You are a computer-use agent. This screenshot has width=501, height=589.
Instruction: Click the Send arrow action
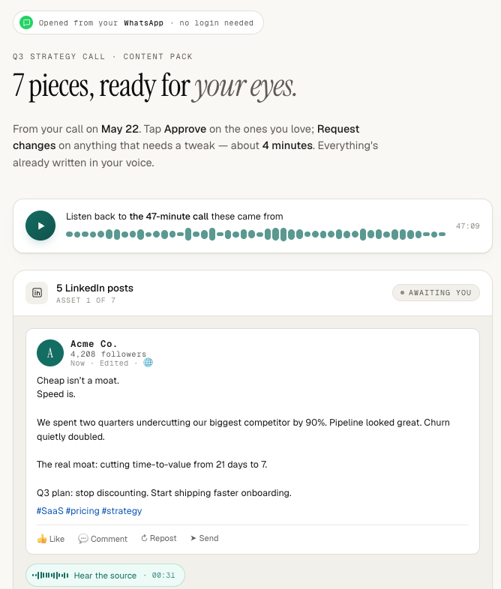[205, 538]
